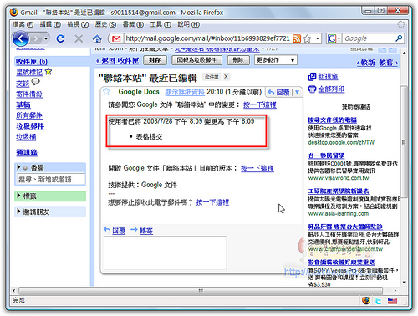
Task: Open 收件匣 (6) inbox link
Action: [32, 61]
